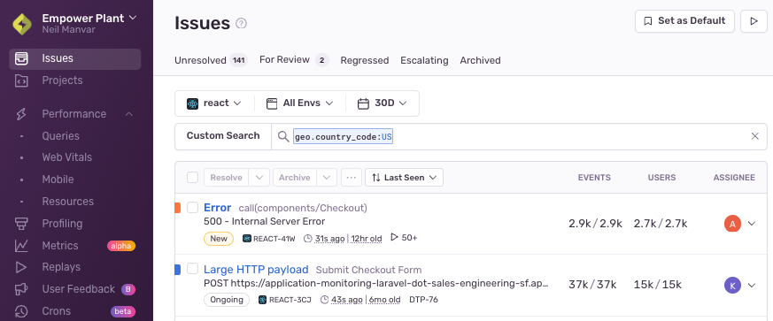This screenshot has width=773, height=321.
Task: Expand assignee dropdown for Error issue
Action: pos(752,224)
